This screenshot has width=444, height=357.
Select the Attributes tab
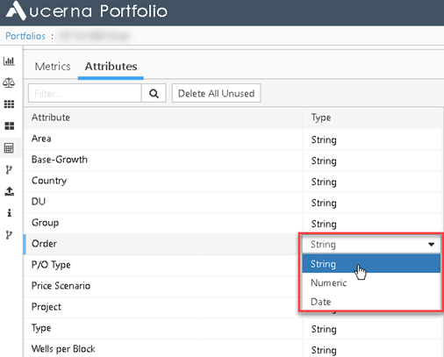[x=111, y=67]
